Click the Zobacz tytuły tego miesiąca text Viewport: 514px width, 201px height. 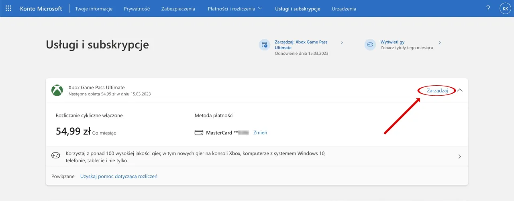(407, 48)
